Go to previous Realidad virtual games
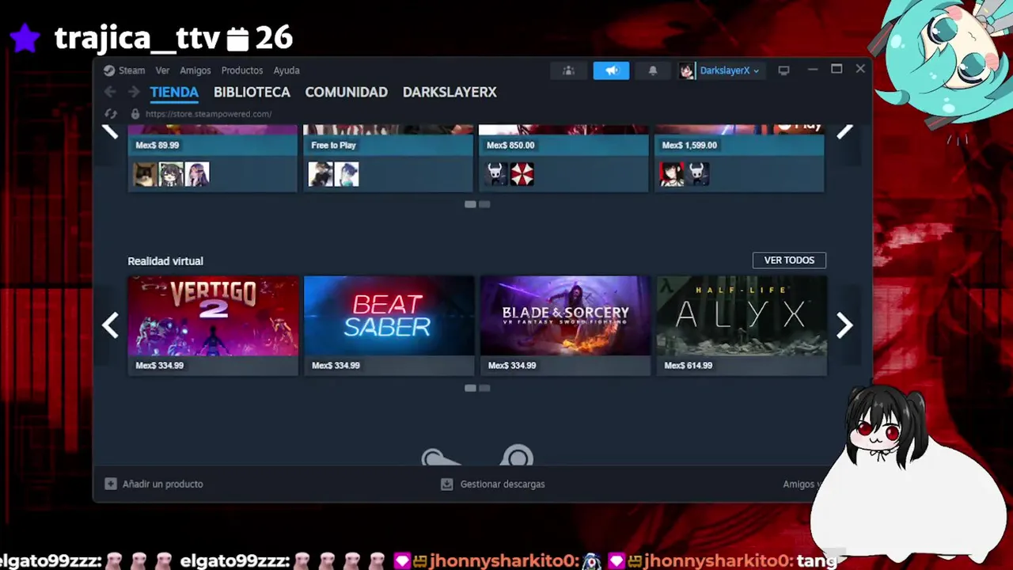 pos(110,325)
